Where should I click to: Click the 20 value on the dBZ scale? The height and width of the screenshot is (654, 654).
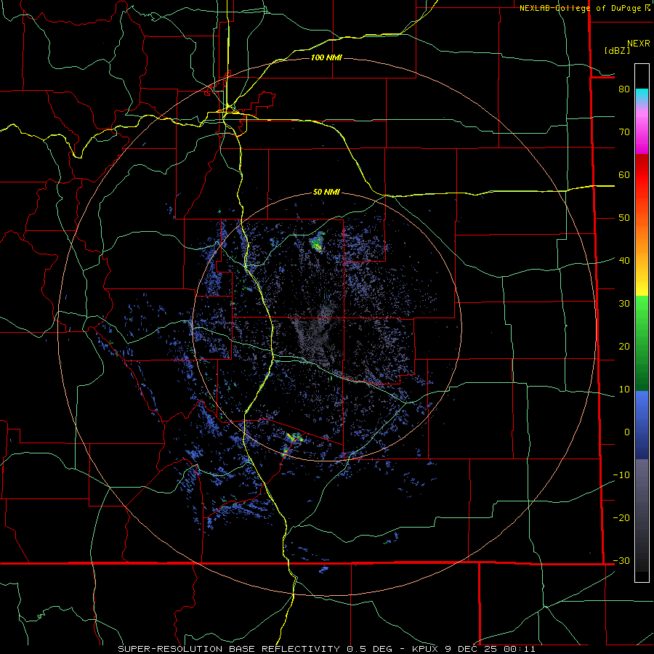(x=624, y=346)
